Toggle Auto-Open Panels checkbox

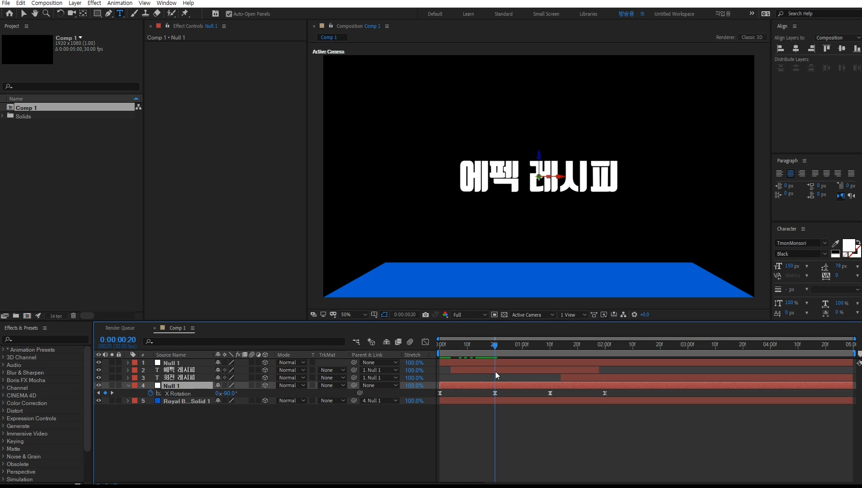pos(229,14)
